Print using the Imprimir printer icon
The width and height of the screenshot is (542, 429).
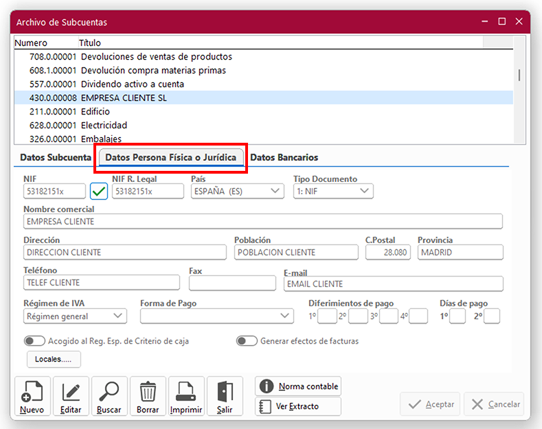click(186, 397)
